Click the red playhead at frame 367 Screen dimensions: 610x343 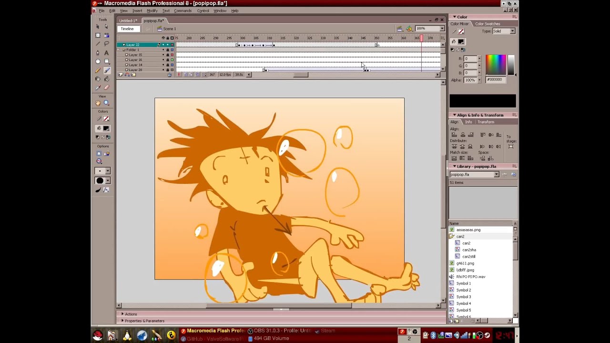(x=421, y=38)
